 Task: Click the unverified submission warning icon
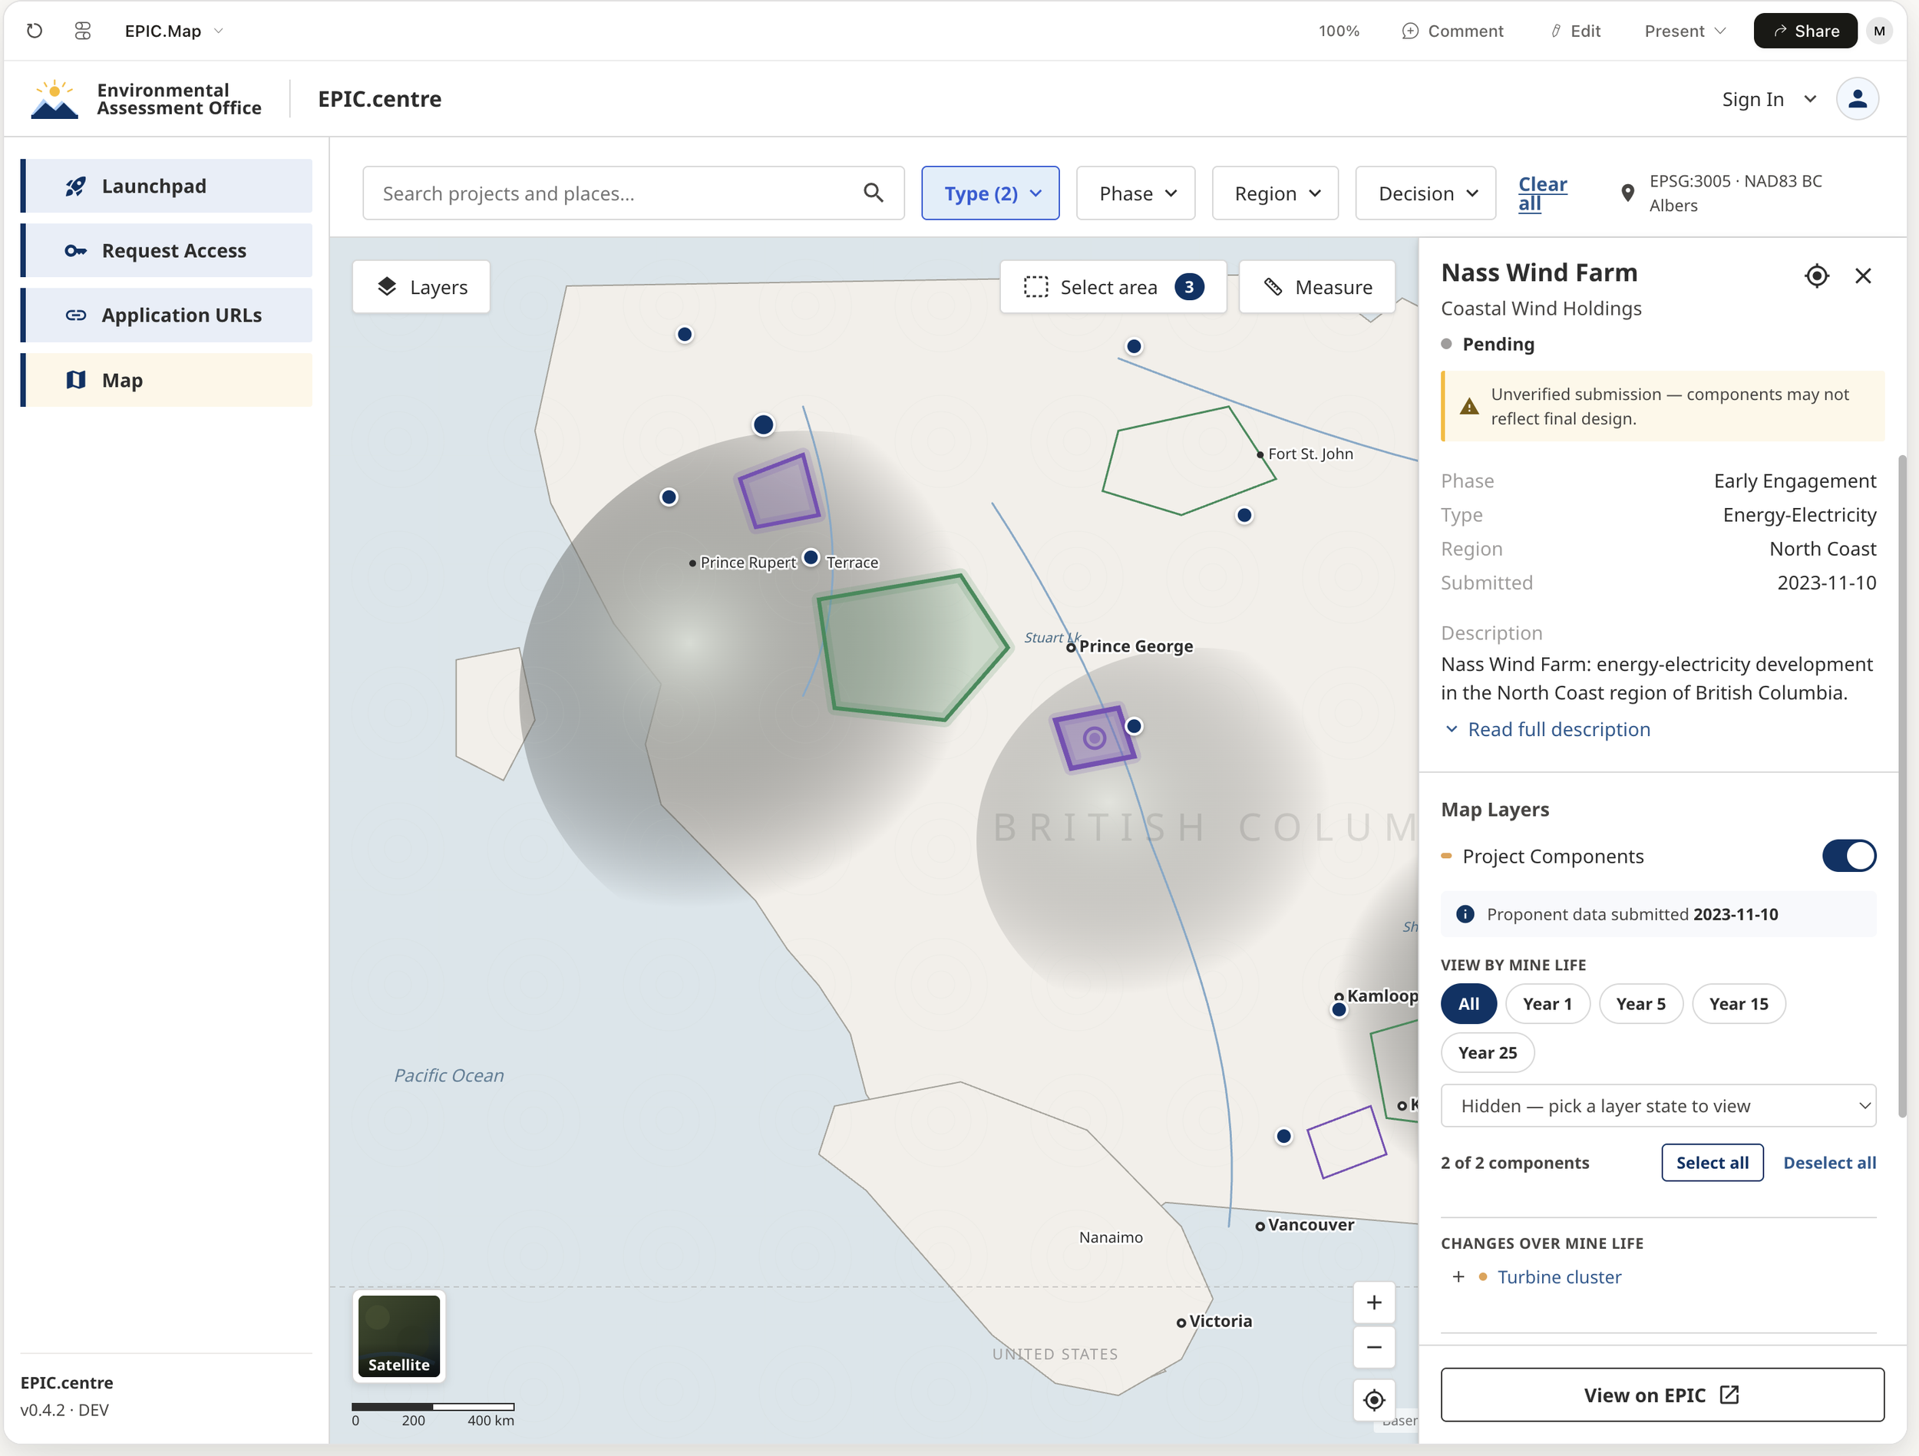click(x=1468, y=407)
